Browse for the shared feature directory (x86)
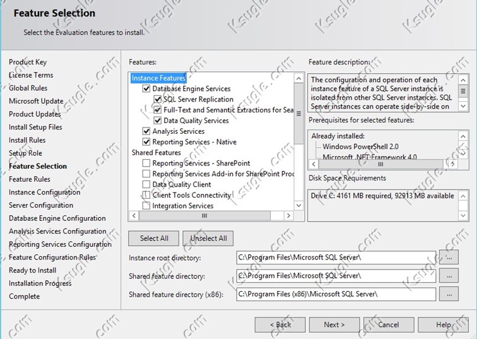Viewport: 477px width, 339px height. [x=448, y=294]
